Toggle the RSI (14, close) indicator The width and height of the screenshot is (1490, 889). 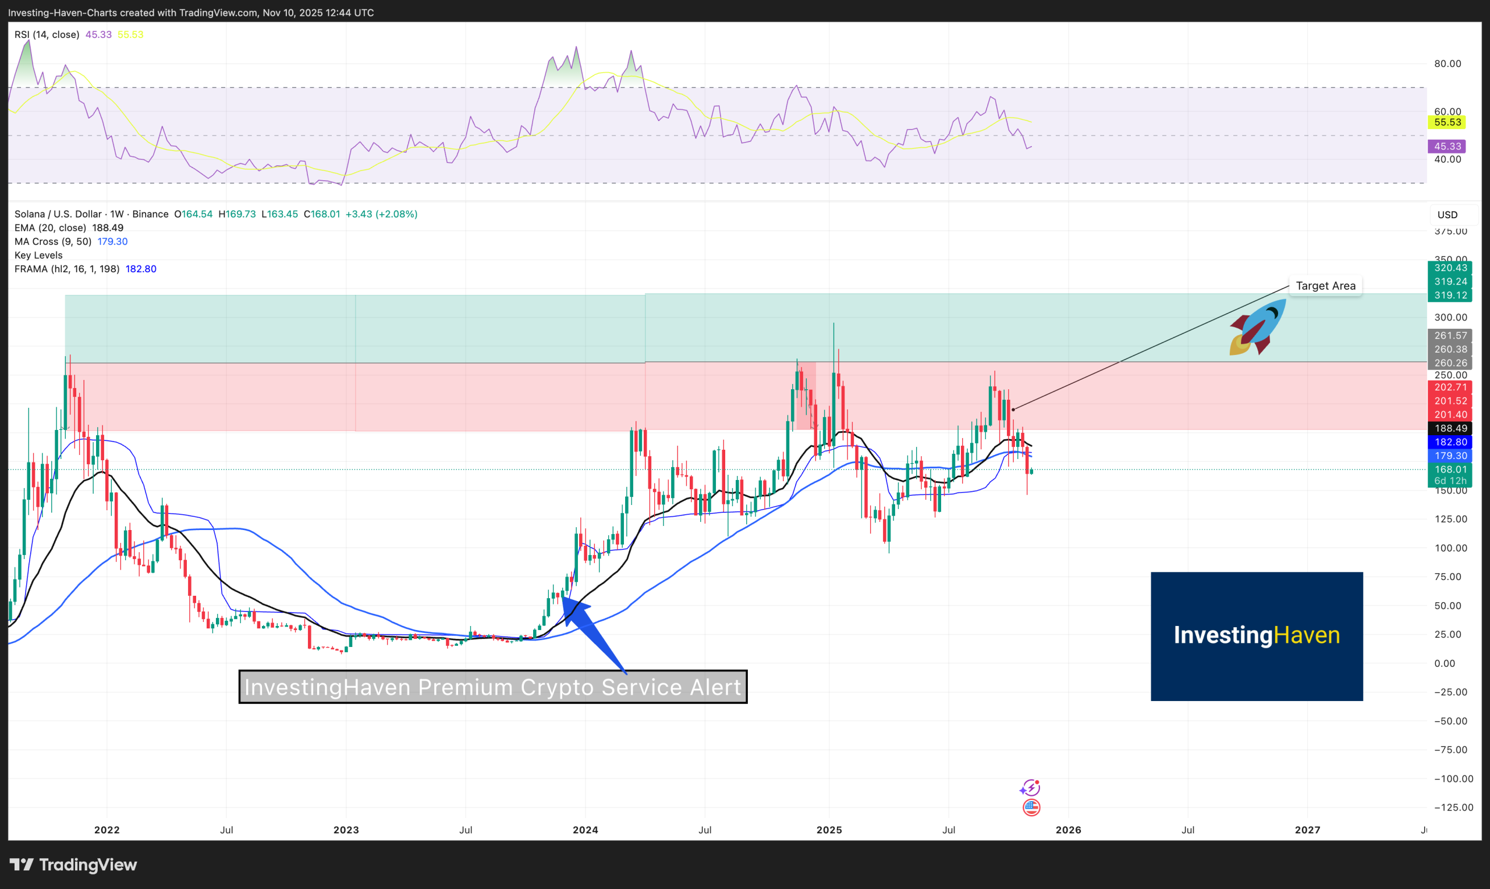(46, 34)
